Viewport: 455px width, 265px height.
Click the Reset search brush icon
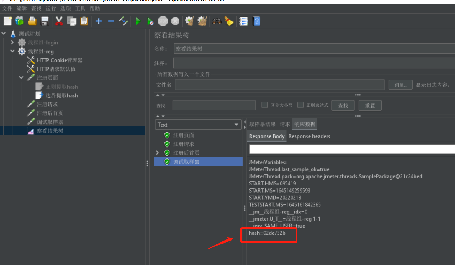pyautogui.click(x=229, y=21)
